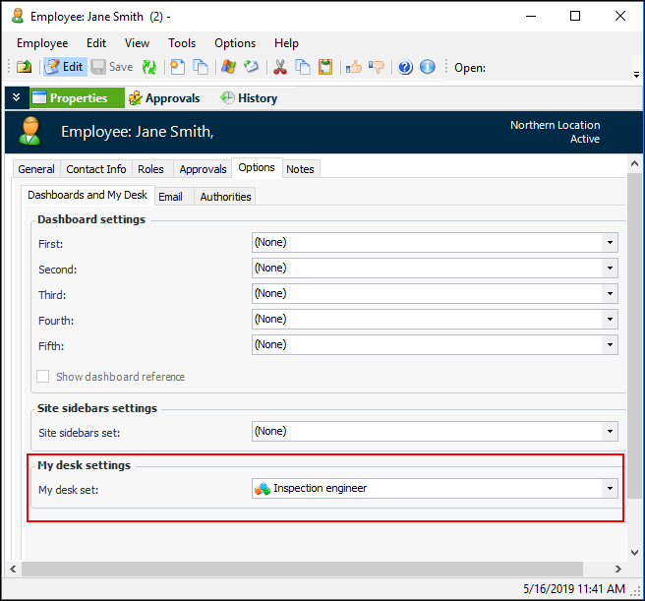
Task: Click the thumbs down reject icon
Action: pyautogui.click(x=377, y=67)
